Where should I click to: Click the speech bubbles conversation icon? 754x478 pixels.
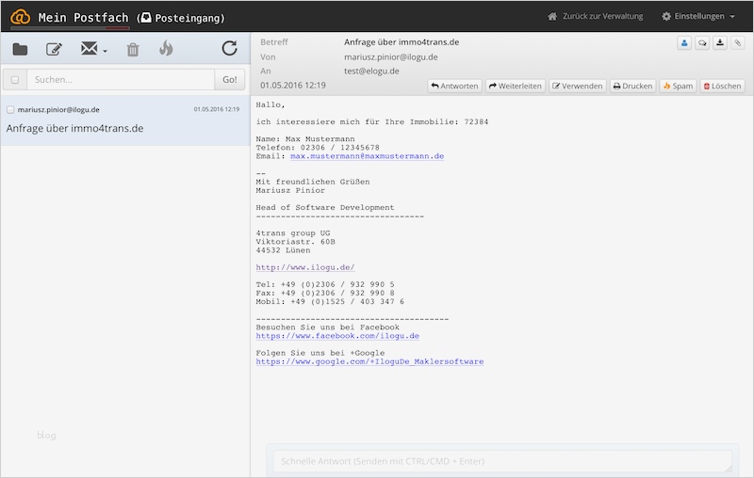coord(702,42)
